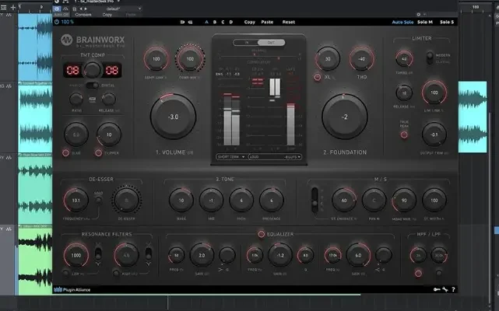Toggle the Equalizer power button
The width and height of the screenshot is (499, 311).
click(x=260, y=234)
